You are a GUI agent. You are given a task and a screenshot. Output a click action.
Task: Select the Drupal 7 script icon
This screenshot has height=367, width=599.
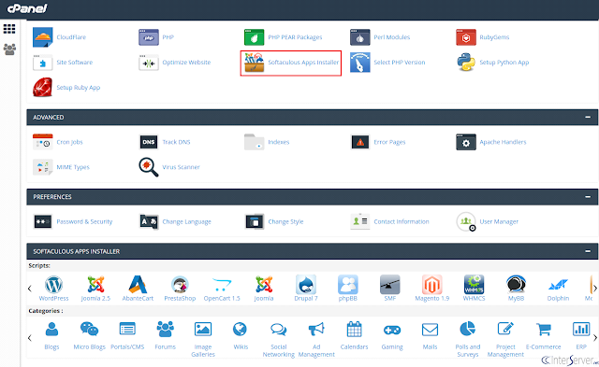coord(306,285)
